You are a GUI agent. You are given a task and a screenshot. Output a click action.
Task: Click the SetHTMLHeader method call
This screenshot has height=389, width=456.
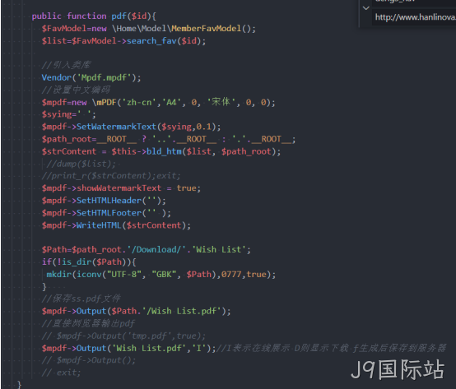[x=109, y=201]
